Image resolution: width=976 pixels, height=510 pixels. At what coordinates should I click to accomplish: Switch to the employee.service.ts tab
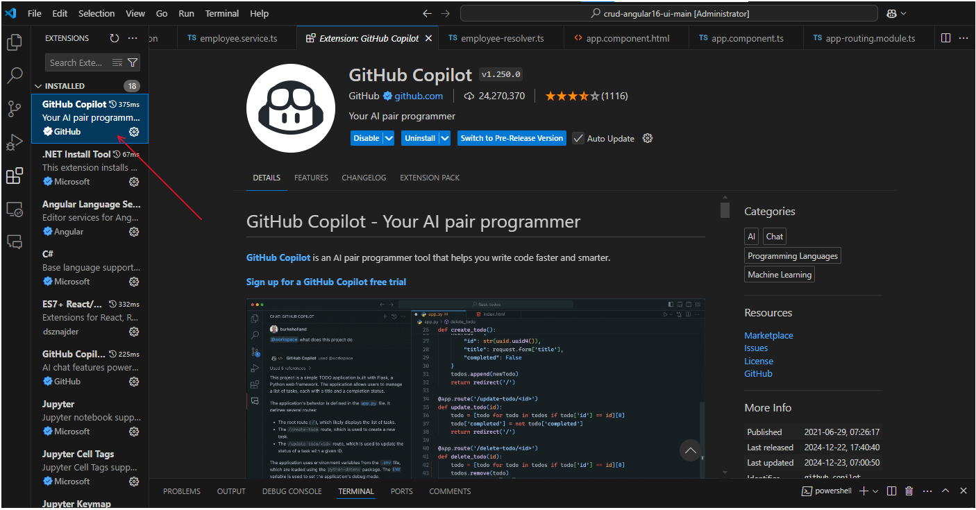click(238, 38)
